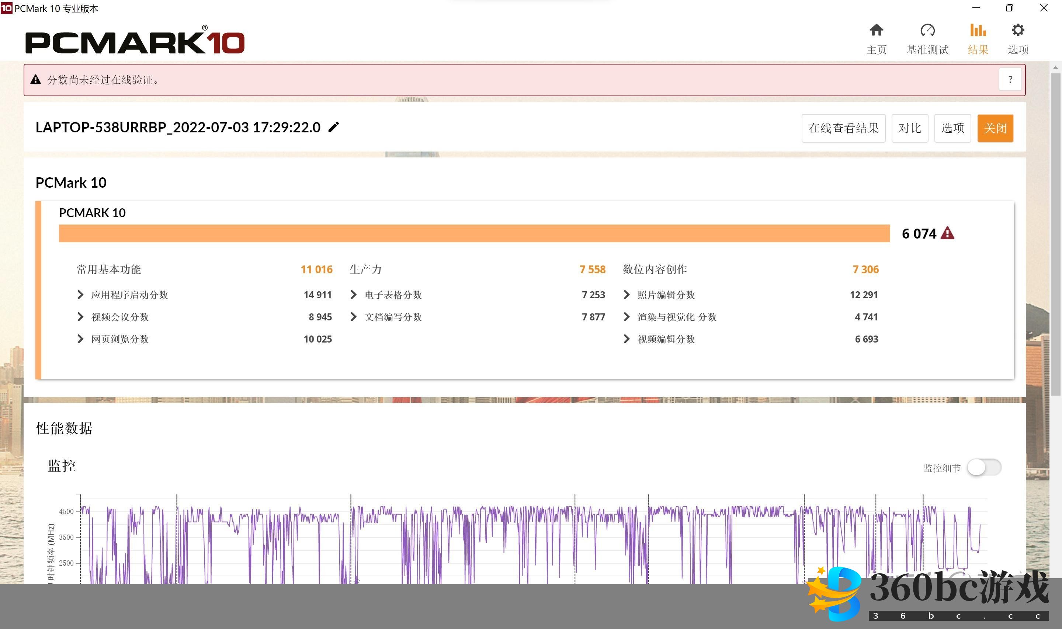Click the question mark help button in the banner
The image size is (1062, 629).
pos(1010,80)
